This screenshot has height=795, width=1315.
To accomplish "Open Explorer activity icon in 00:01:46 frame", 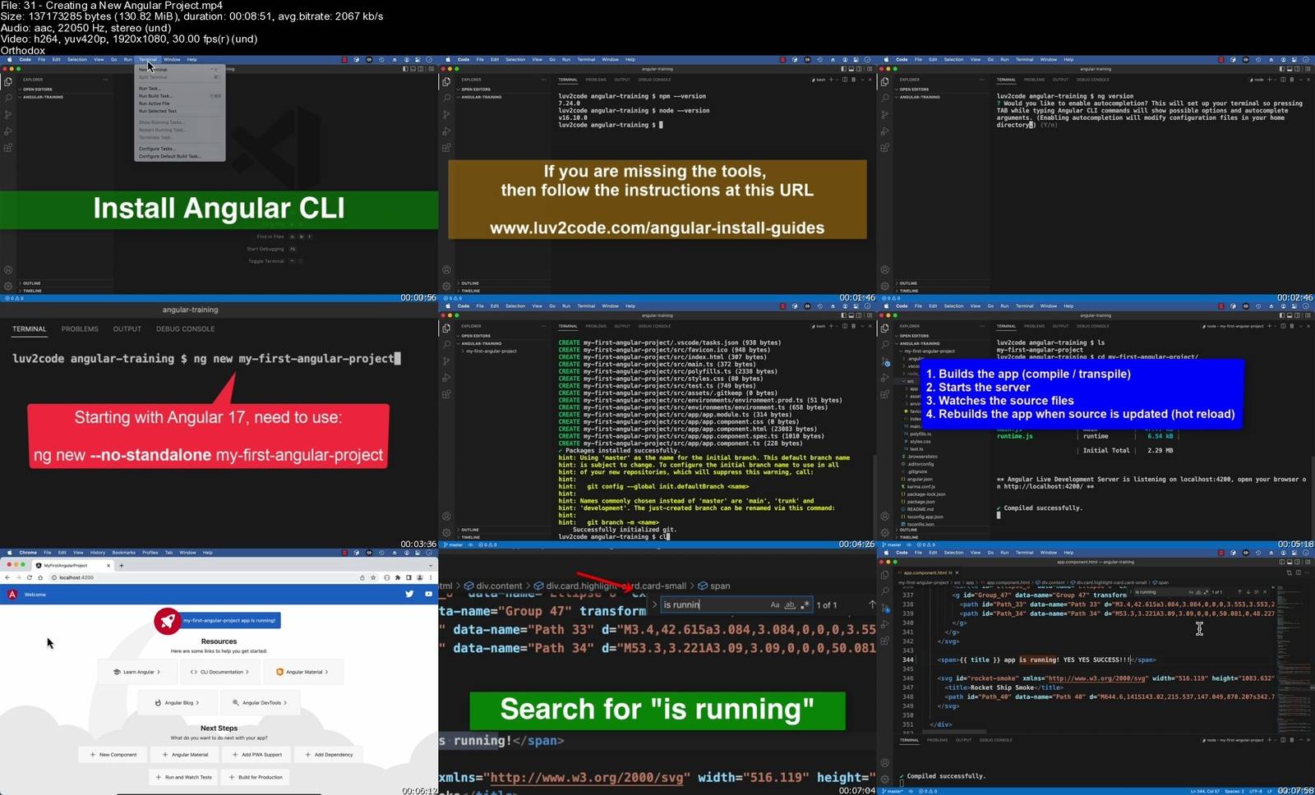I will 446,82.
